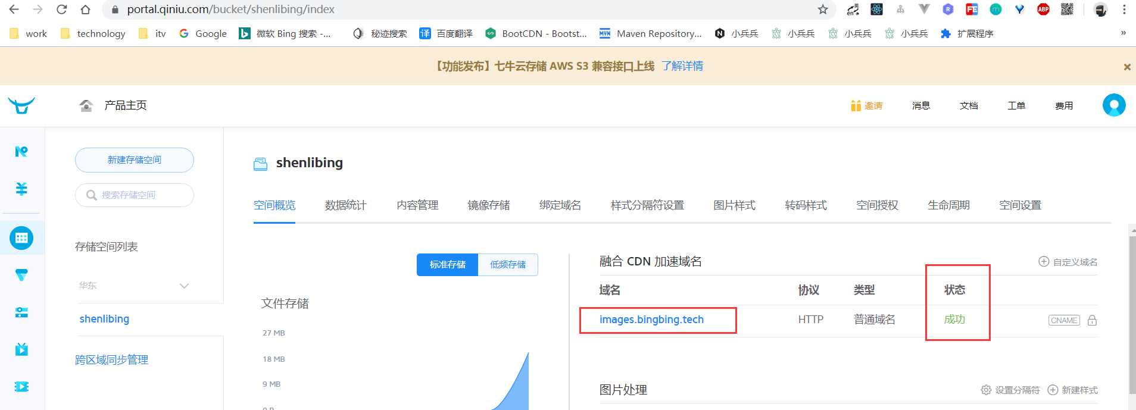Open browser home page

tap(85, 10)
